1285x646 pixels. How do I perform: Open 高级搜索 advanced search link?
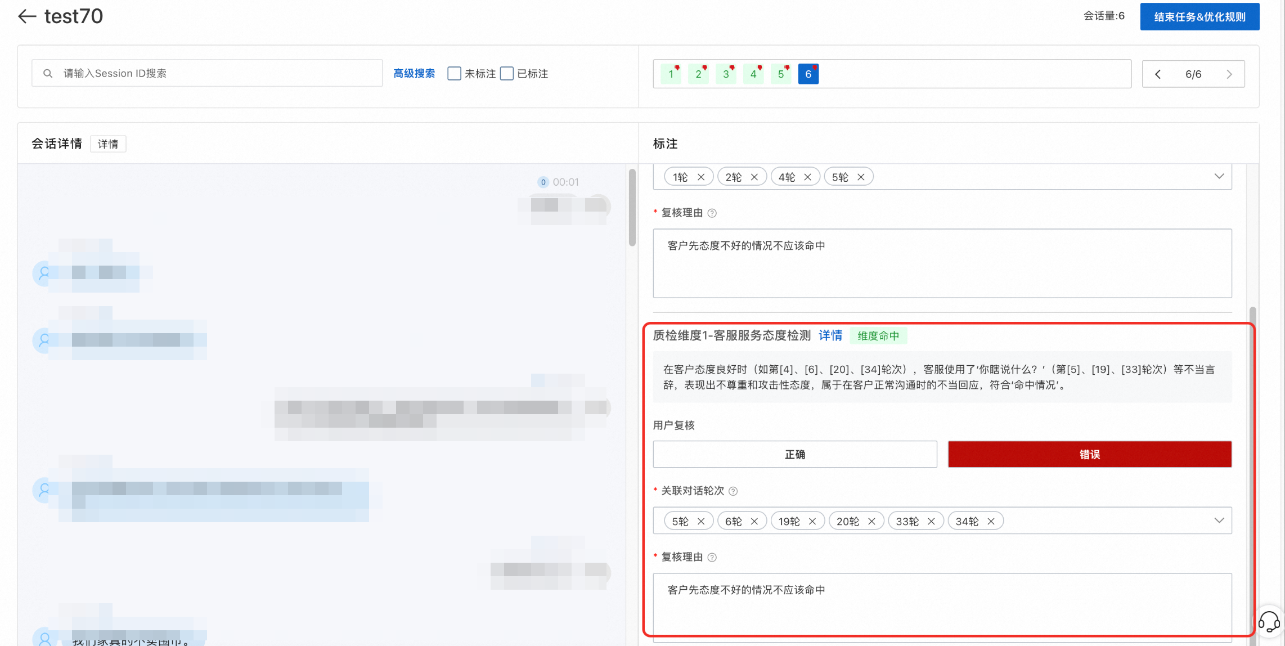click(414, 74)
